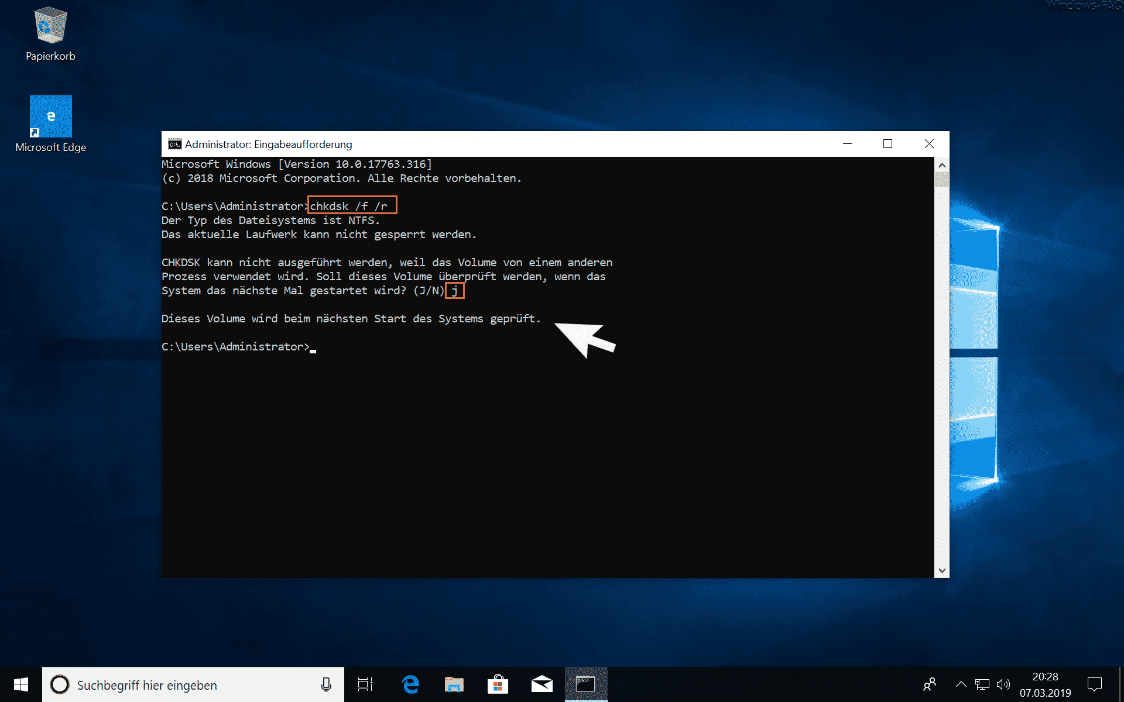This screenshot has width=1124, height=702.
Task: Click the 'Administrator: Eingabeaufforderung' window title
Action: point(269,144)
